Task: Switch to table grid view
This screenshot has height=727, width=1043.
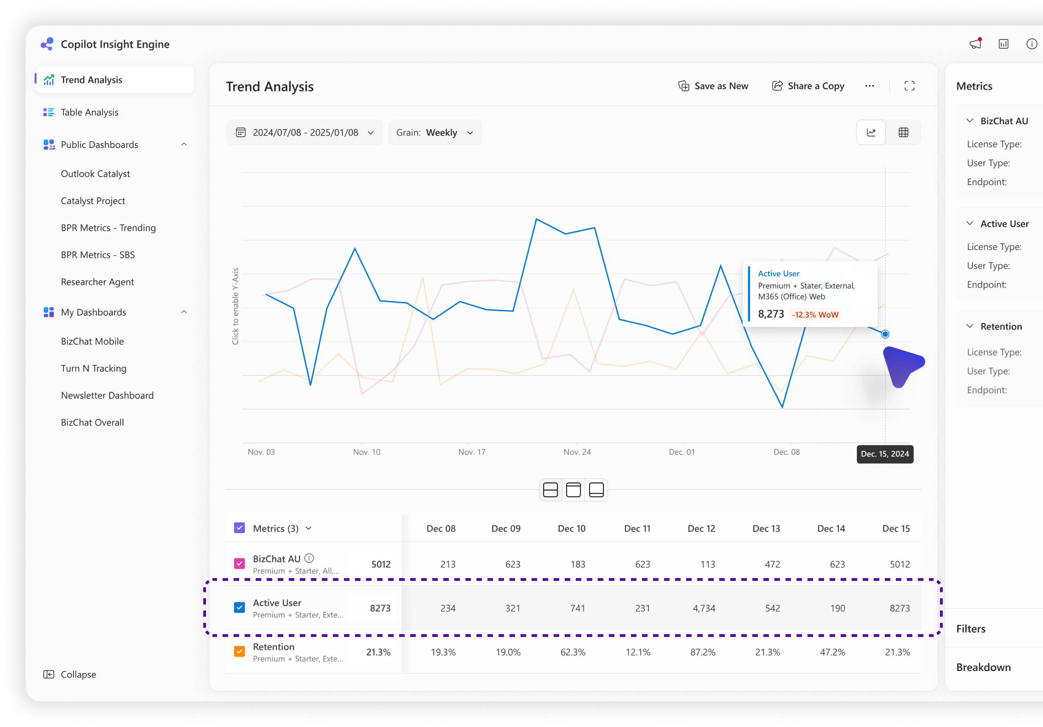Action: [903, 132]
